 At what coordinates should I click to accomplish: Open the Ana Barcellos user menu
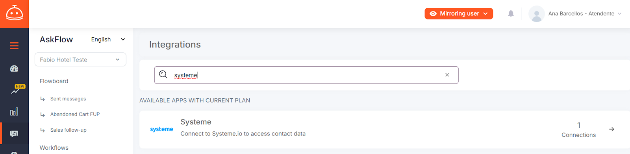(575, 14)
